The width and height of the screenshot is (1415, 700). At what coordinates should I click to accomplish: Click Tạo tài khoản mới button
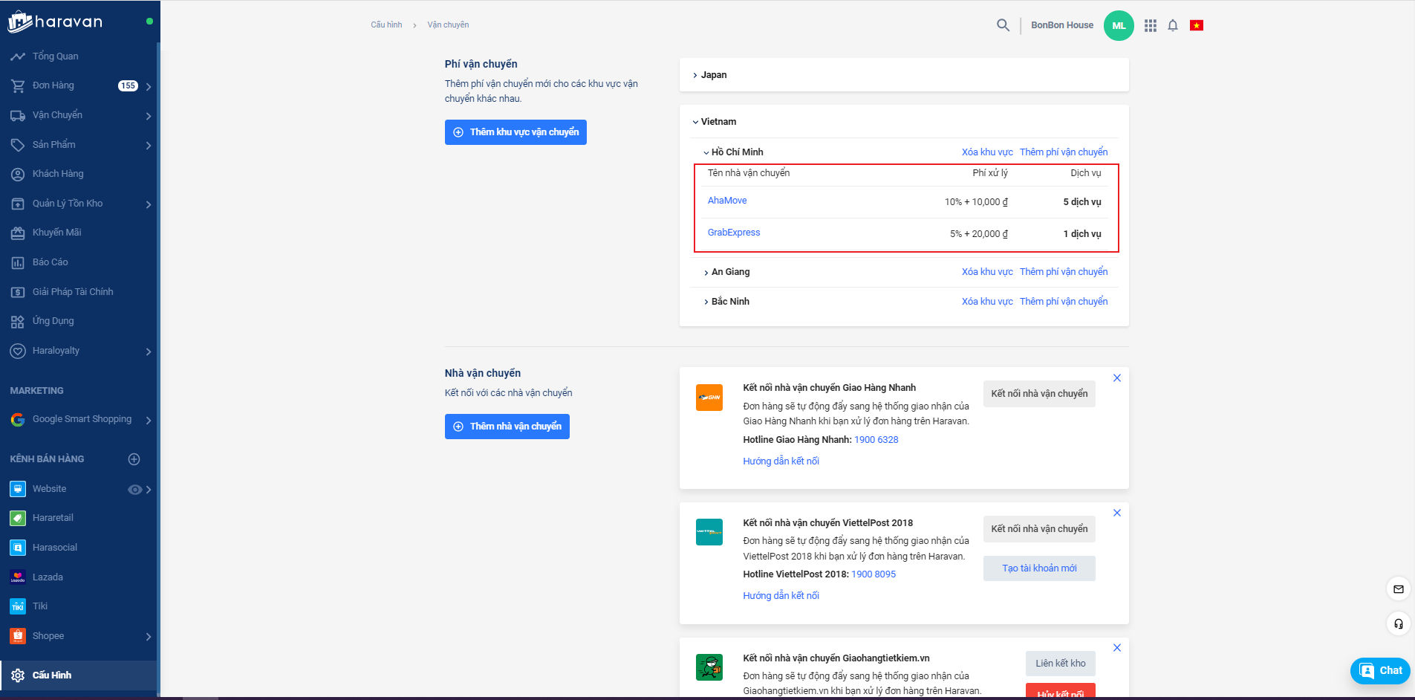pos(1038,568)
